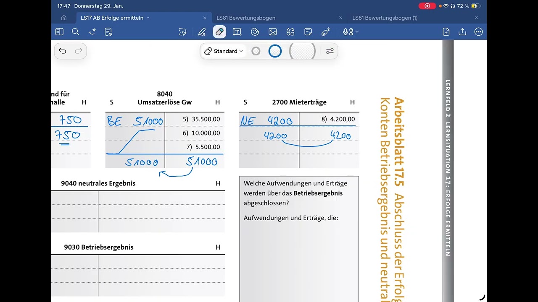Click entry 6) 10.000,00
This screenshot has height=302, width=538.
coord(201,133)
